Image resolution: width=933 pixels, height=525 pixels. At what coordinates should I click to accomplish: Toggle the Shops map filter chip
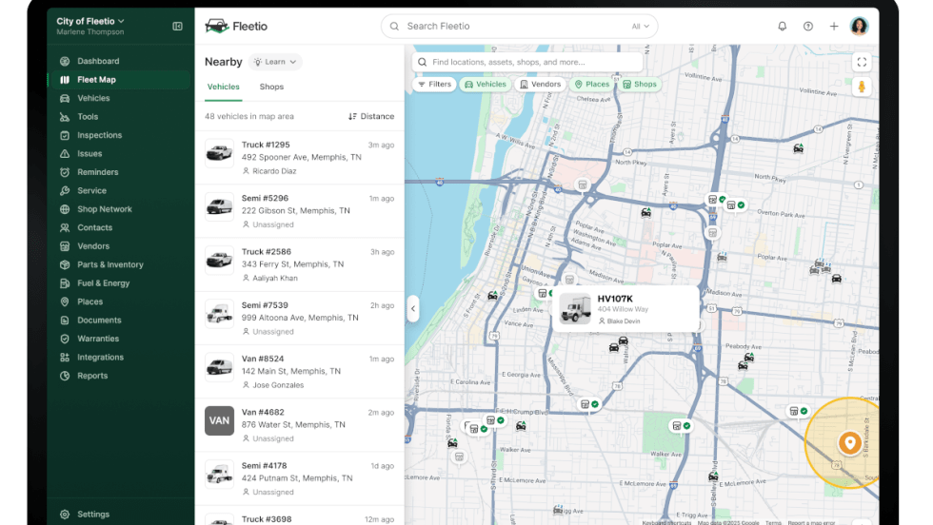[640, 85]
